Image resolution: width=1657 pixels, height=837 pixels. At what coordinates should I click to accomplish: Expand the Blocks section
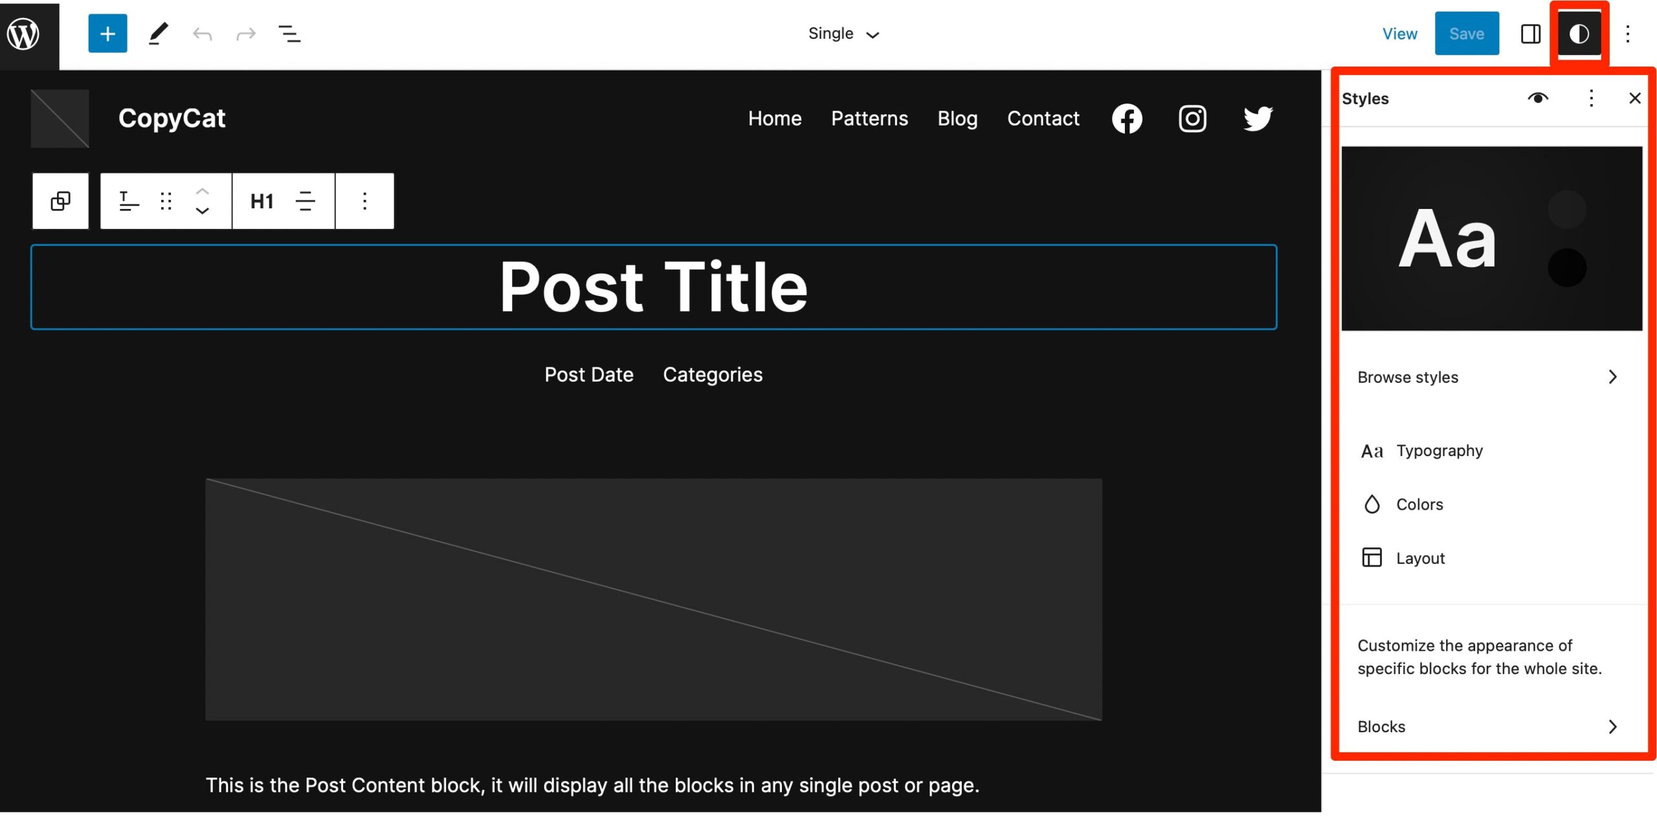1381,726
